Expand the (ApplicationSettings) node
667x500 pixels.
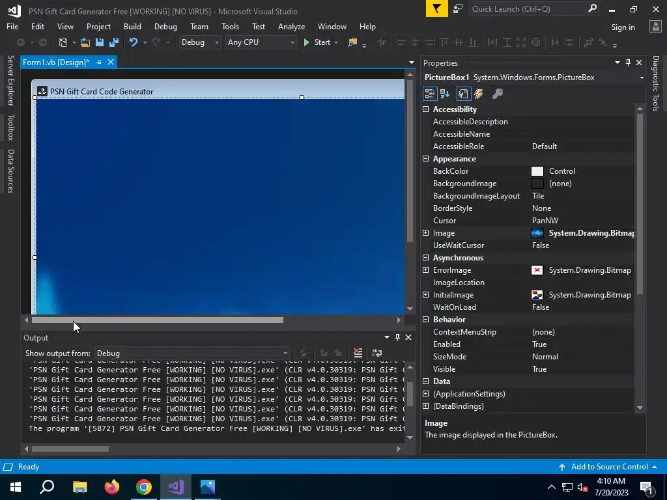425,394
